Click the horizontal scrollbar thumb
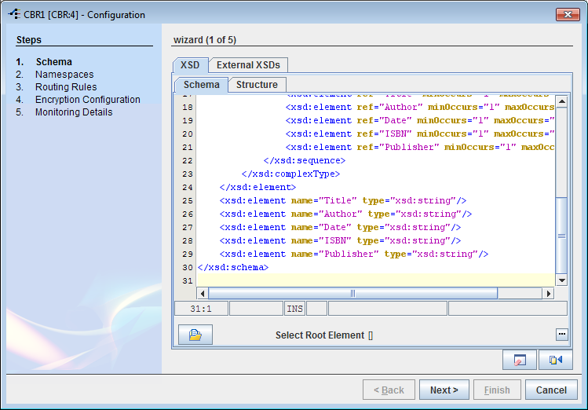588x410 pixels. [x=352, y=293]
